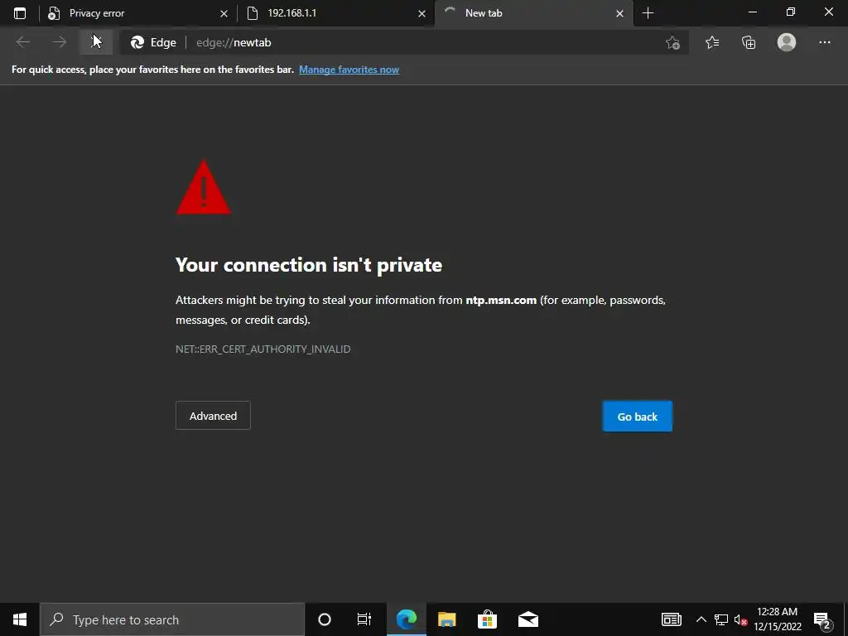Click the red warning triangle icon
Screen dimensions: 848x636
click(x=204, y=189)
